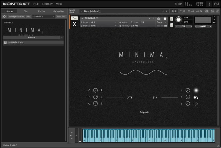Viewport: 221px width, 148px height.
Task: Click the Polysick preset label
Action: click(x=144, y=112)
